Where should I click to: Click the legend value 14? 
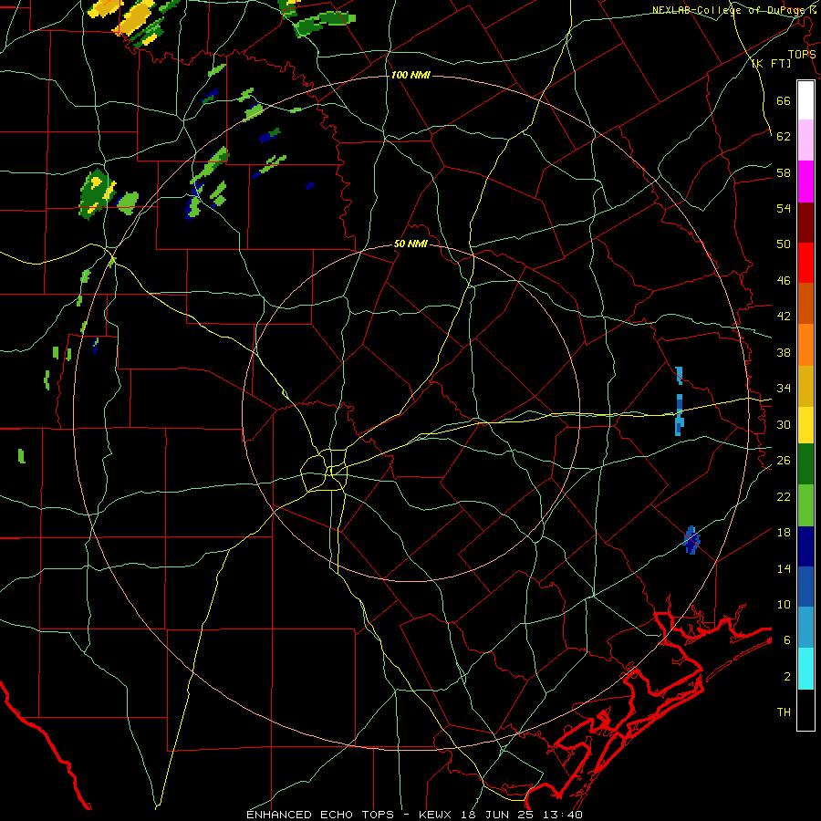pos(784,568)
